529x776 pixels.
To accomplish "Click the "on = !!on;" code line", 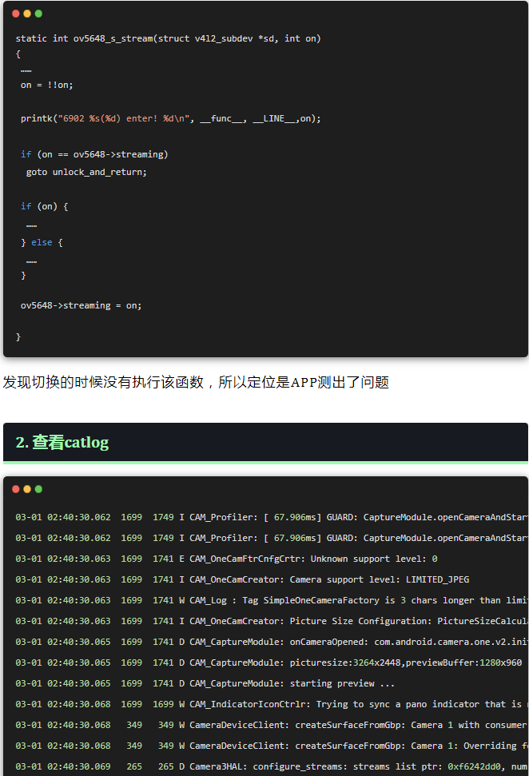I will pos(46,85).
